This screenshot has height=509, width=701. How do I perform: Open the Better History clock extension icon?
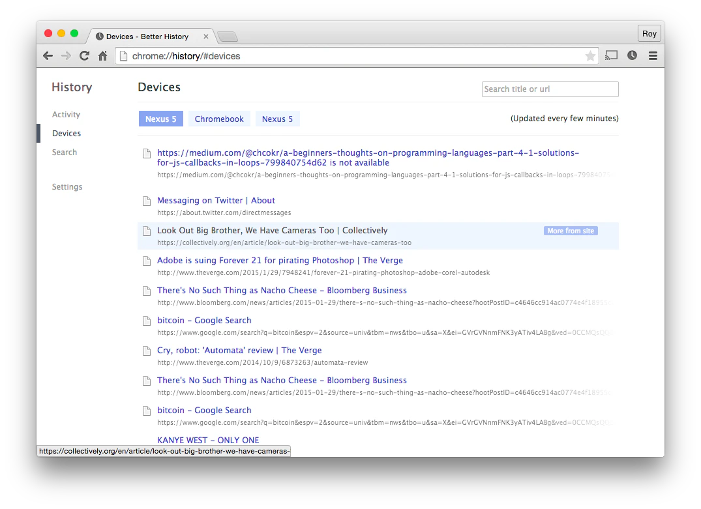pos(632,55)
